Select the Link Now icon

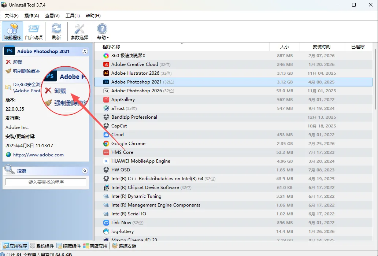tap(106, 223)
